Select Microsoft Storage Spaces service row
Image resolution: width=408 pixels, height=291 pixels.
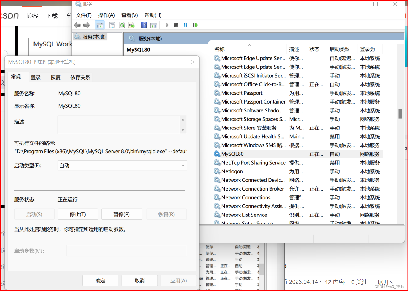[x=298, y=119]
